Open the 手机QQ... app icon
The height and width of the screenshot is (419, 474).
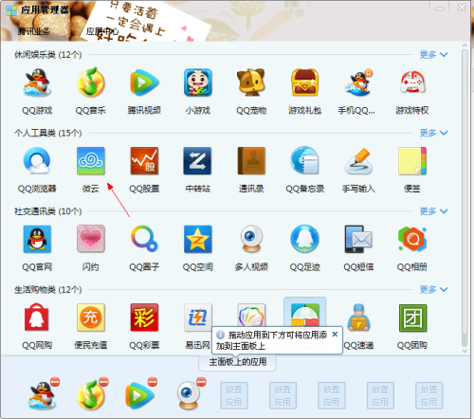[x=358, y=83]
